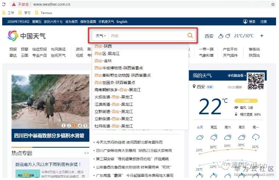Click the orange search magnifier icon
The width and height of the screenshot is (279, 180).
click(x=190, y=36)
